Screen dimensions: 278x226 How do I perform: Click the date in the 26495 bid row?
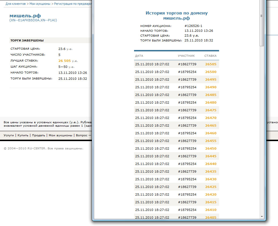pyautogui.click(x=152, y=79)
